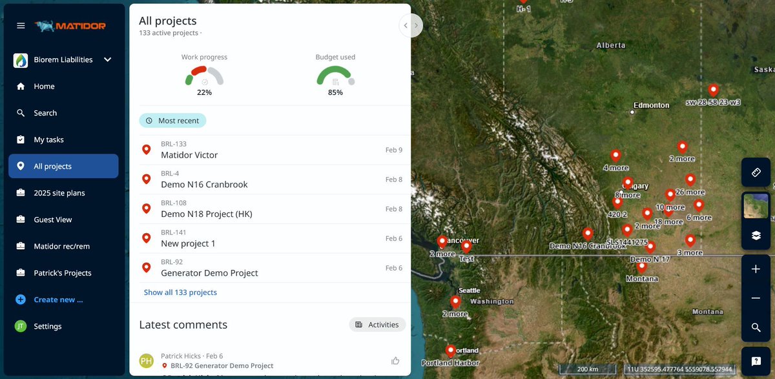The width and height of the screenshot is (775, 379).
Task: Open the hamburger menu icon
Action: (21, 26)
